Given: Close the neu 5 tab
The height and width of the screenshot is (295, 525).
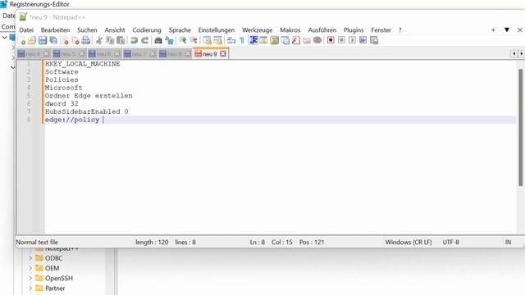Looking at the screenshot, I should click(82, 54).
